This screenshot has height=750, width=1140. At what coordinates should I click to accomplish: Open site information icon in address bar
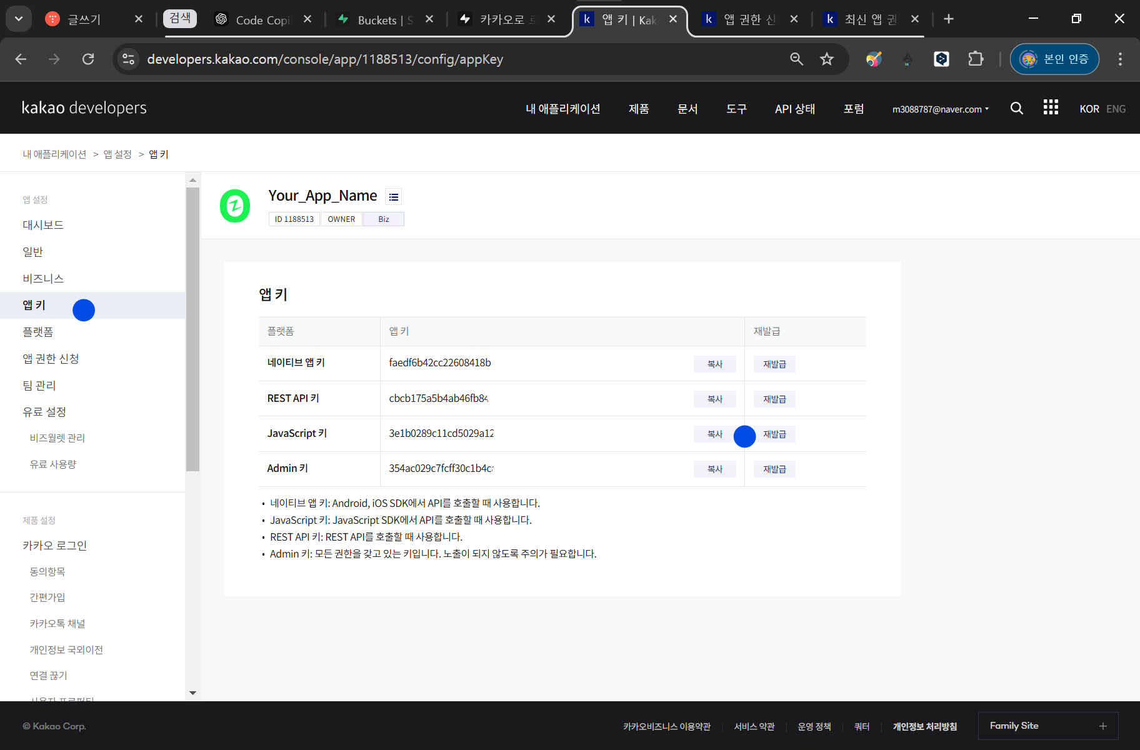[129, 59]
